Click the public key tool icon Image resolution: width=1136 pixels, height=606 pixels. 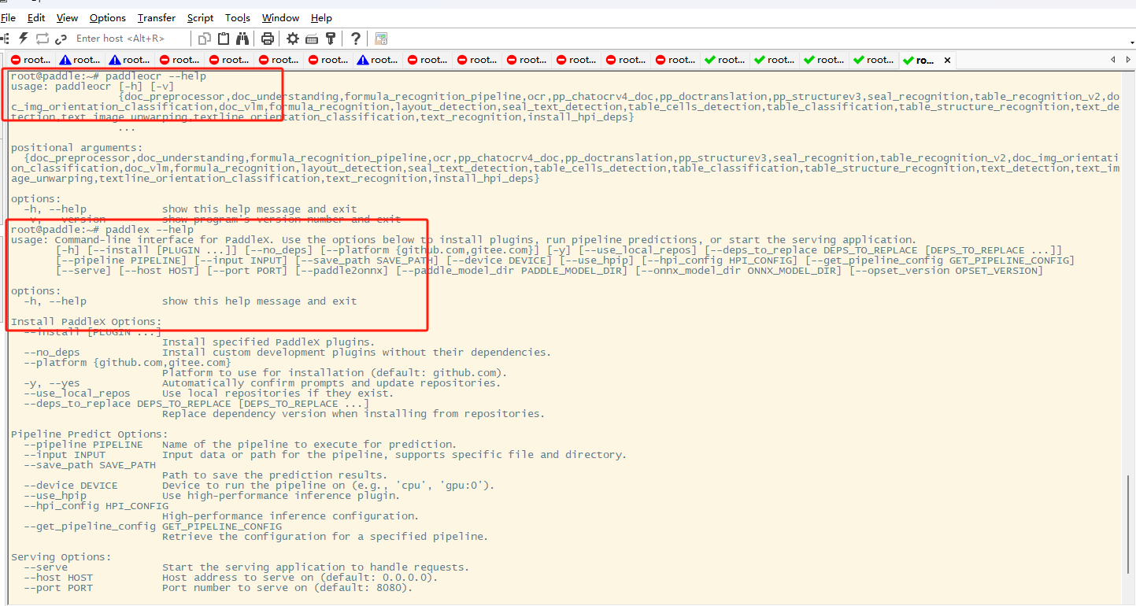tap(331, 38)
